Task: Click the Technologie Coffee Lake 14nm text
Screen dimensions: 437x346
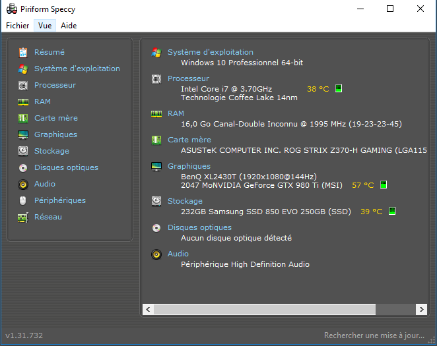Action: click(239, 98)
